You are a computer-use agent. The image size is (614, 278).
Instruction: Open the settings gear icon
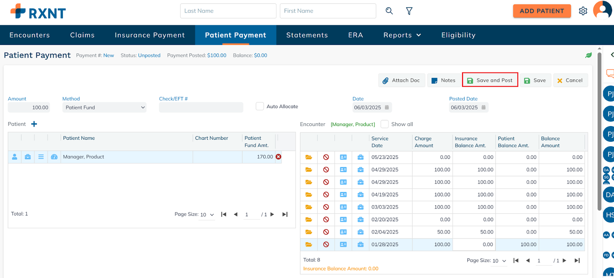(583, 11)
